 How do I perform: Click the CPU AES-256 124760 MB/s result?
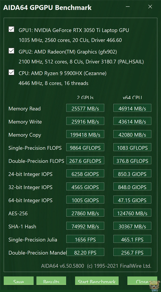(132, 213)
